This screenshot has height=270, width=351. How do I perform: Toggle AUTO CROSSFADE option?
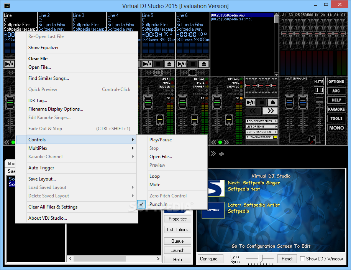click(x=262, y=137)
